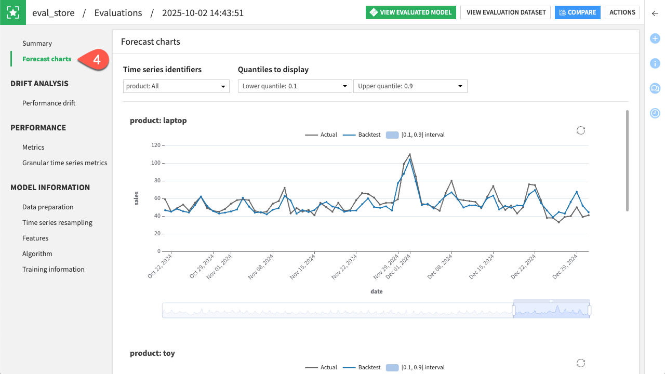Open the product time series identifier dropdown
The height and width of the screenshot is (374, 665).
(x=176, y=86)
